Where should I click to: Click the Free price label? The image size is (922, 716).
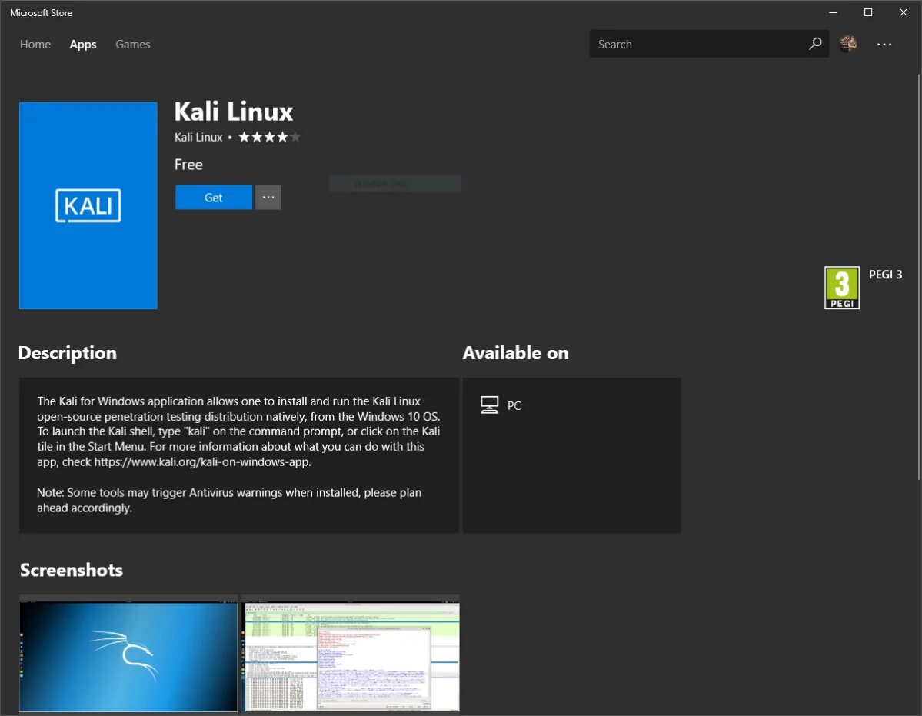[188, 165]
